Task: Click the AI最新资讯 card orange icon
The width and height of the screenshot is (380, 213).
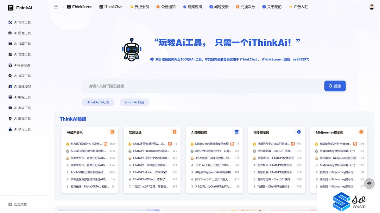Action: pos(112,132)
